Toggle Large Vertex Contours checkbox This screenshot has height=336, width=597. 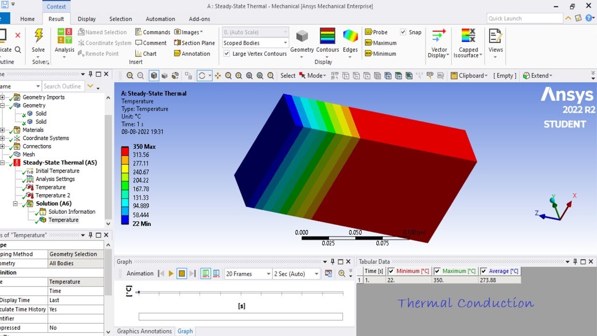[227, 54]
